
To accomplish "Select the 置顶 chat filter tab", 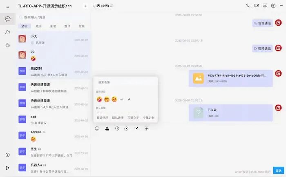I will [x=67, y=26].
